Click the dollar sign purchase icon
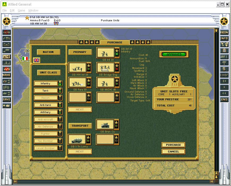231x186 pixels. [x=224, y=69]
